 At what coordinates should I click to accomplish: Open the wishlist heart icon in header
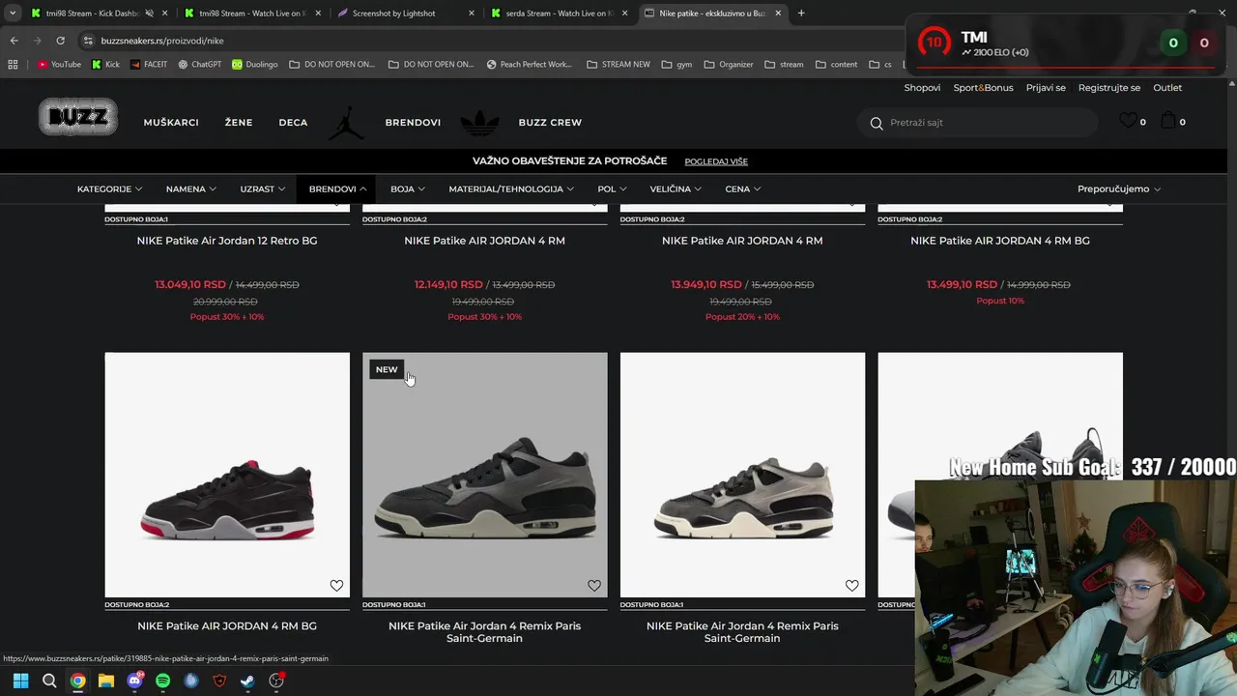point(1128,121)
